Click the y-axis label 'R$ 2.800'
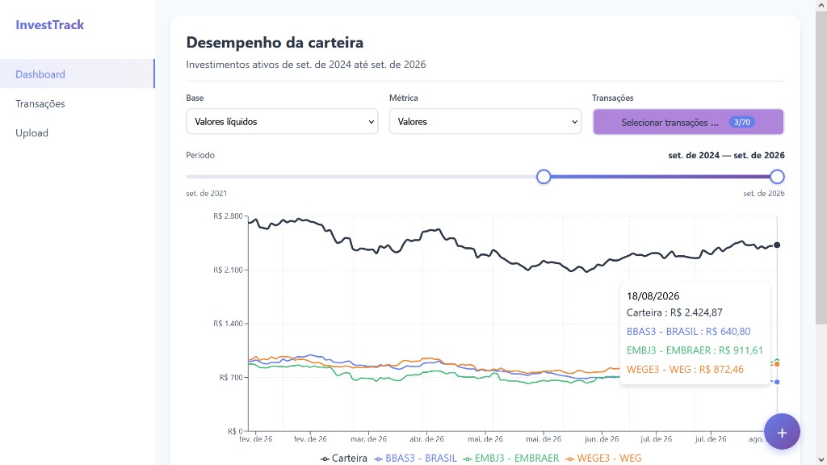The height and width of the screenshot is (465, 827). click(228, 216)
